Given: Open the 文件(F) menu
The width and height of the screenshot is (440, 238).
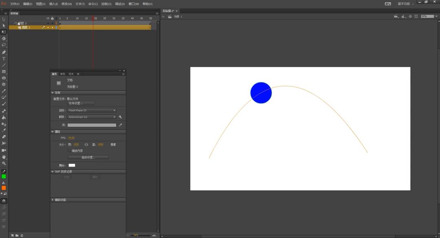Looking at the screenshot, I should coord(15,4).
